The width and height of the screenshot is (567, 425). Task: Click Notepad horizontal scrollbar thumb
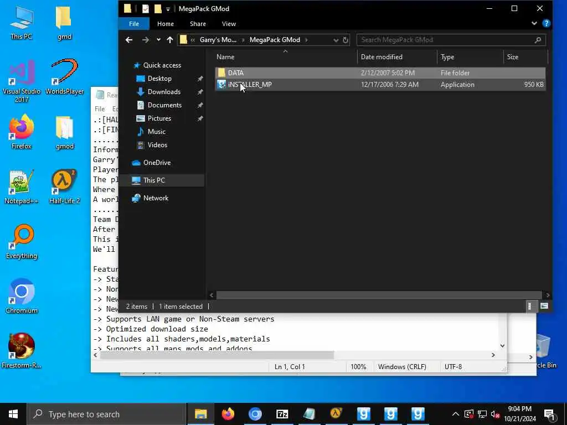click(x=217, y=355)
